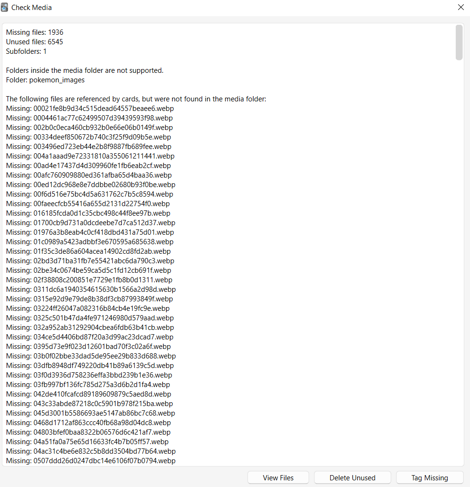Click the 'Folders inside the media folder' warning text
The width and height of the screenshot is (470, 487).
point(85,70)
